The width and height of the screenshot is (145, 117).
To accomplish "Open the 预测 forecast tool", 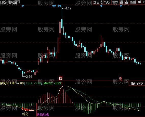I will 133,2.
